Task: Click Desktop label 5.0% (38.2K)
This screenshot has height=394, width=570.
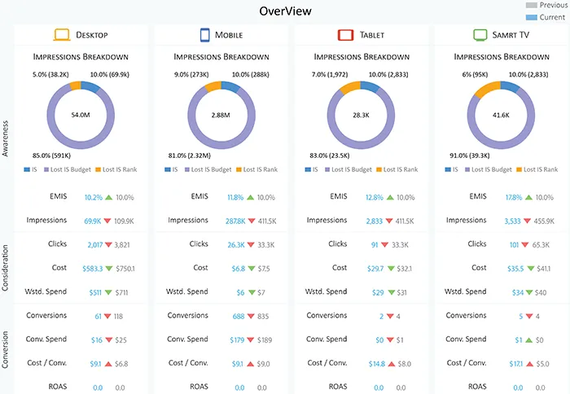Action: 50,75
